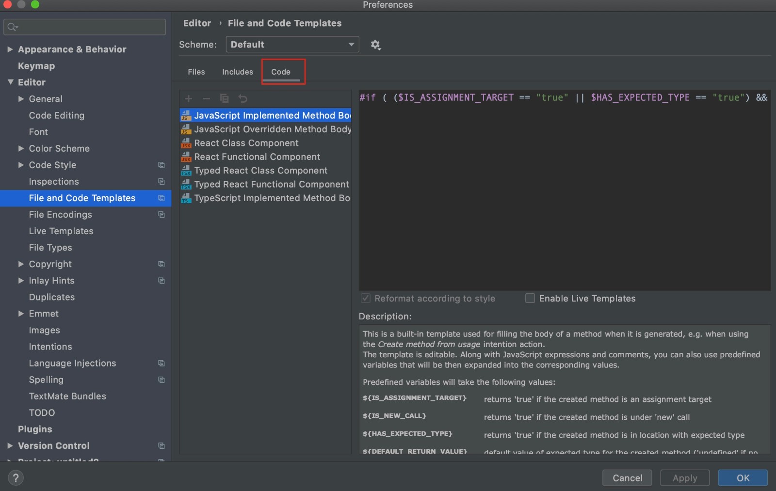Select JavaScript Overridden Method Body template
The width and height of the screenshot is (776, 491).
265,129
